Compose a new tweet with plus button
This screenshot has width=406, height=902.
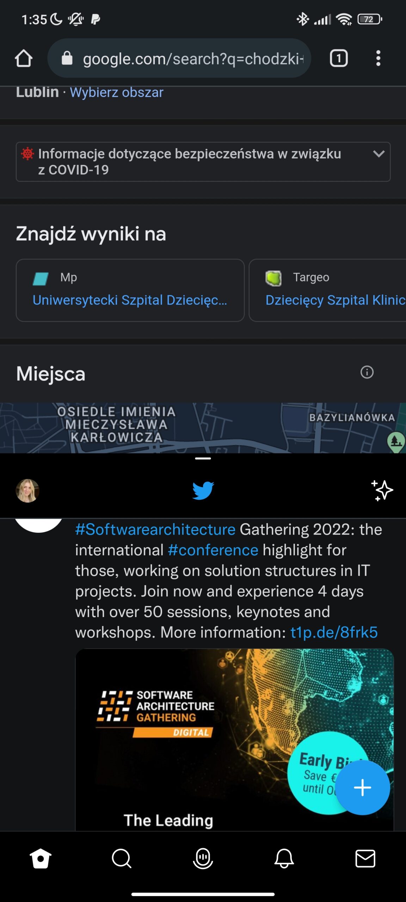(362, 787)
